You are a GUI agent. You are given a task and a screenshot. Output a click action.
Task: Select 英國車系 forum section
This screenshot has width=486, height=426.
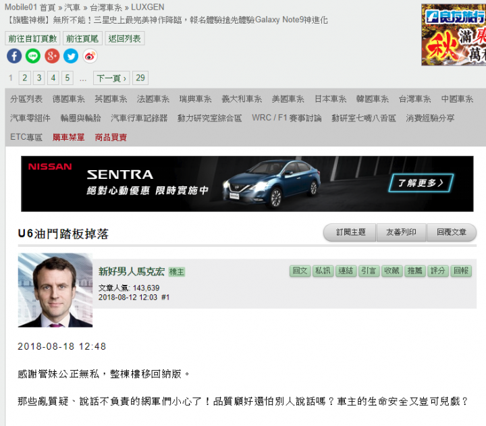111,99
